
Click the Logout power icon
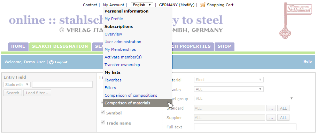pyautogui.click(x=52, y=62)
